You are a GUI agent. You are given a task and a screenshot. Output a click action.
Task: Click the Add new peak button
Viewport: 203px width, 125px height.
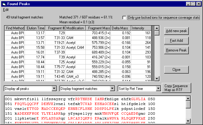point(176,31)
